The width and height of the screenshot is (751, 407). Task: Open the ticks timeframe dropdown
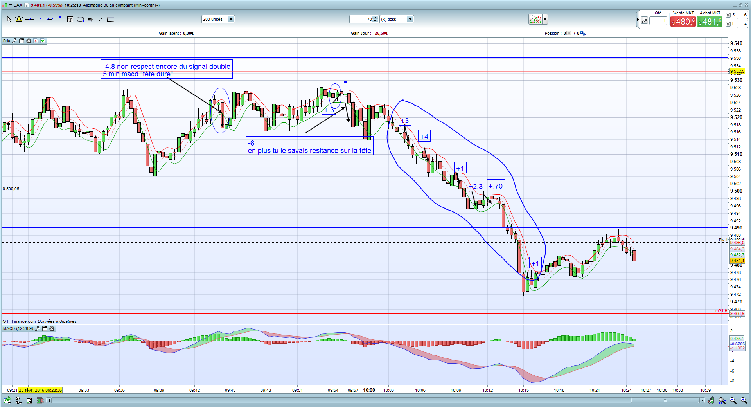pos(410,19)
